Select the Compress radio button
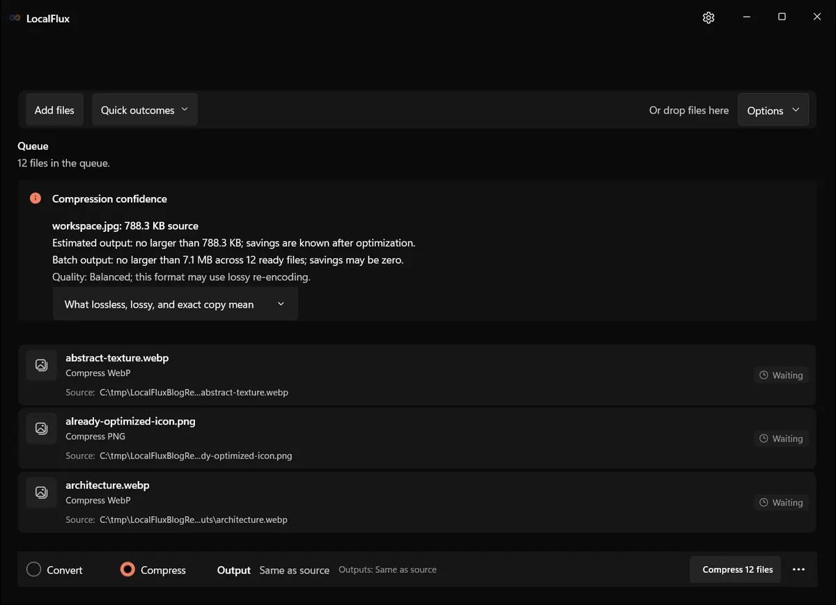 tap(127, 569)
